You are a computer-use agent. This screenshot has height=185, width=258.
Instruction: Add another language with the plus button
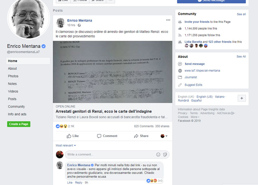[x=242, y=98]
